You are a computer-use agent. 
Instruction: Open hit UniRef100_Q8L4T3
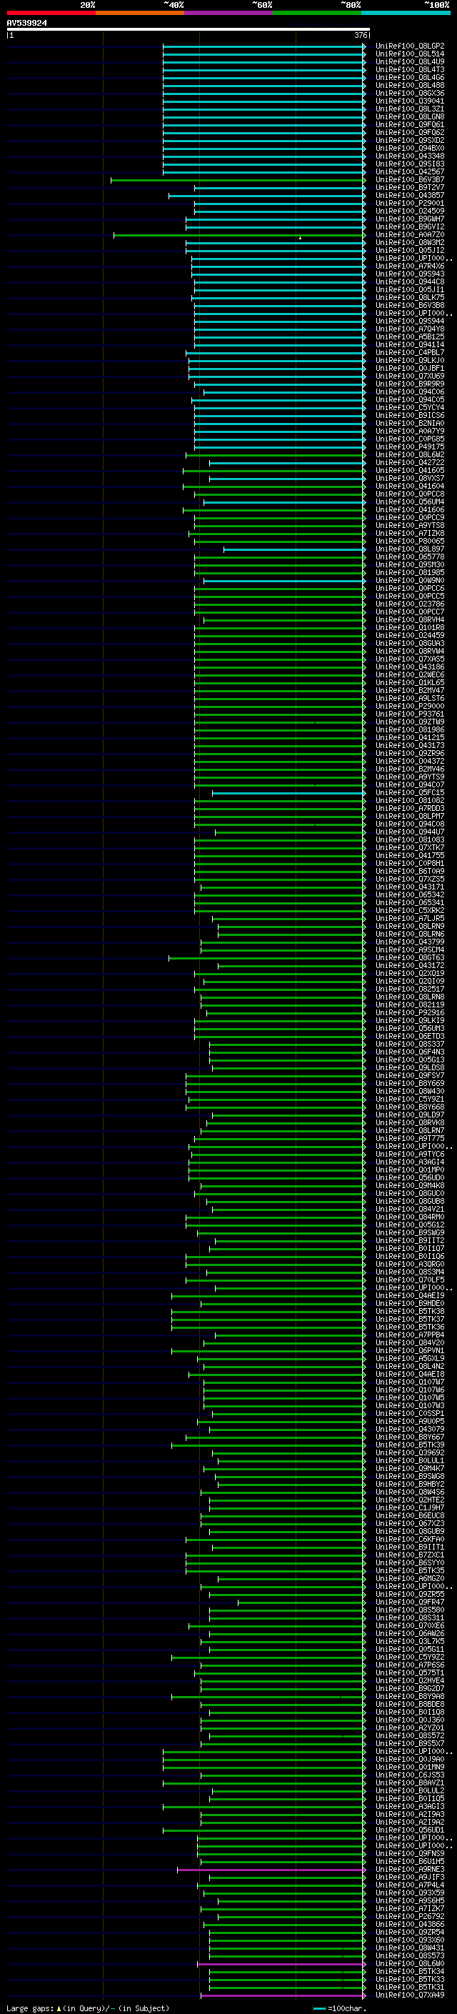[409, 69]
